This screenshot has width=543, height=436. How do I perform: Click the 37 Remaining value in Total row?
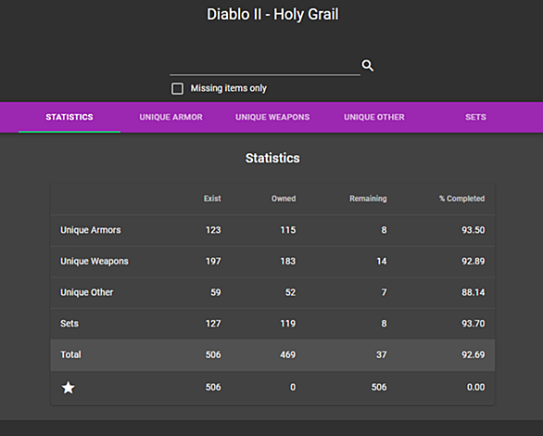tap(382, 355)
